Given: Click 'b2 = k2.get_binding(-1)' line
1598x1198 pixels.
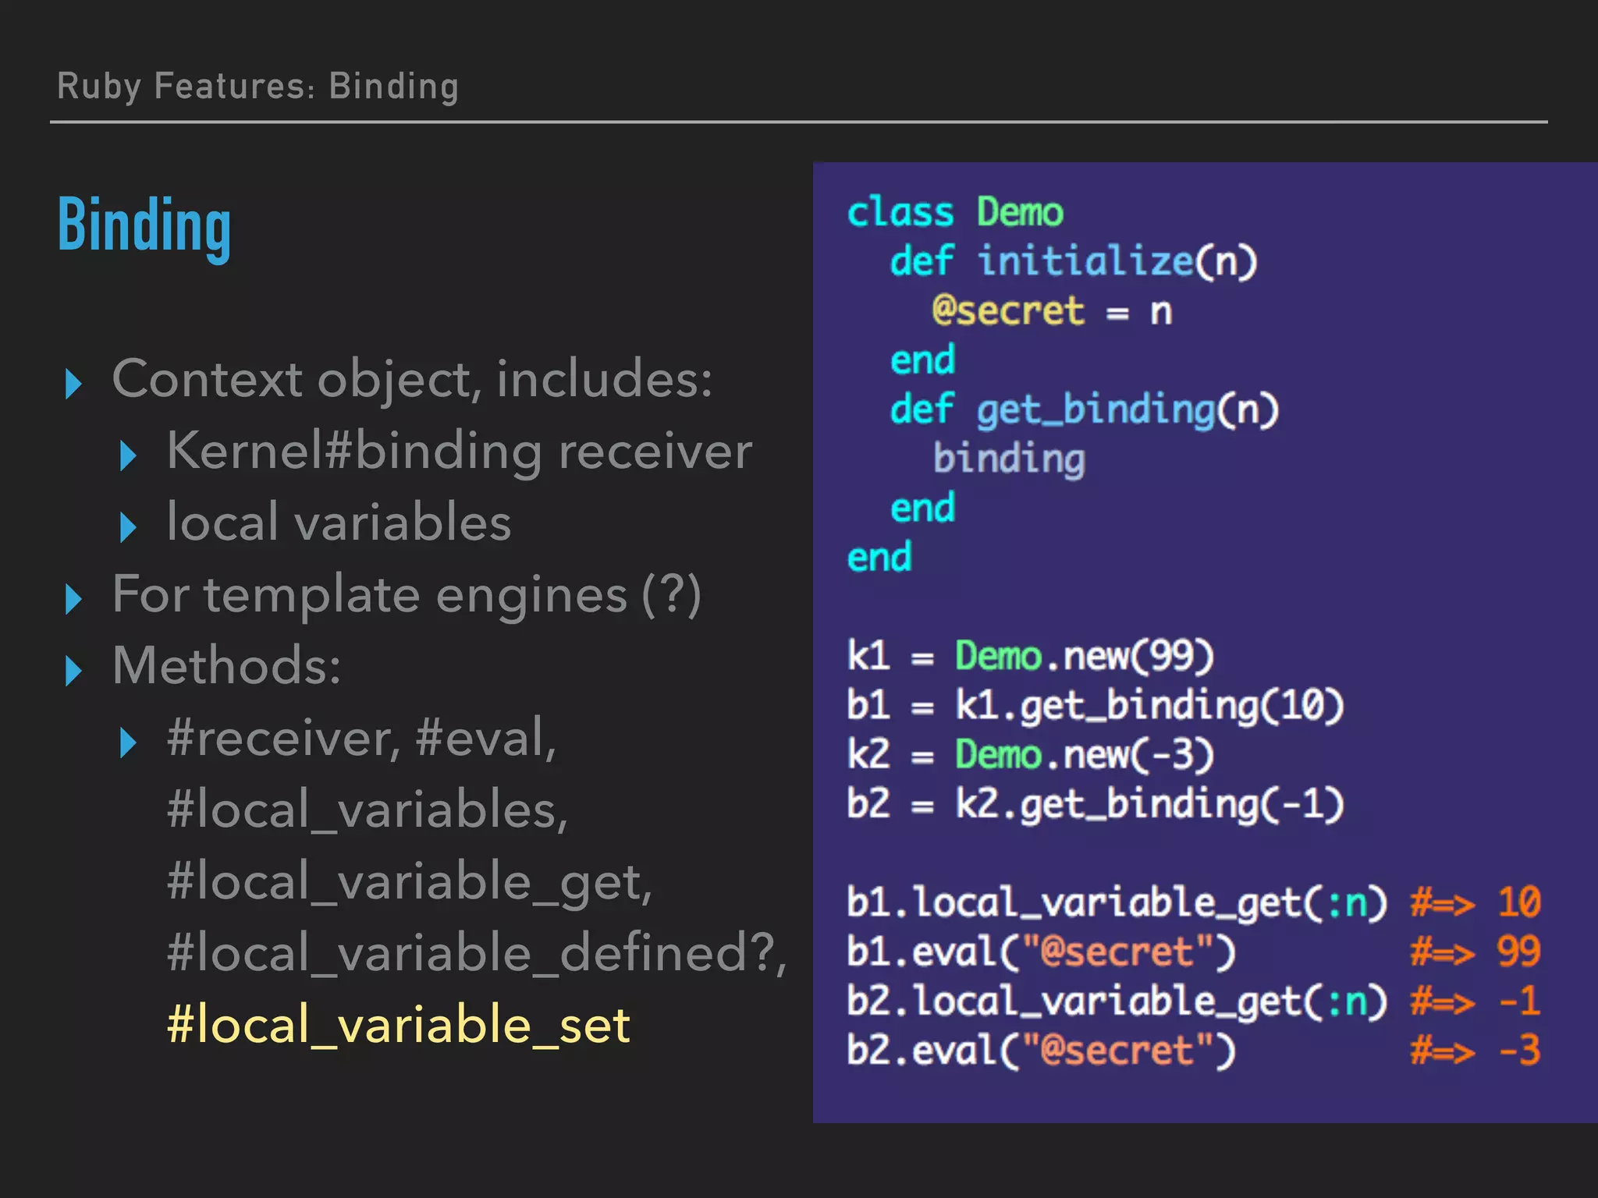Looking at the screenshot, I should (x=1095, y=803).
